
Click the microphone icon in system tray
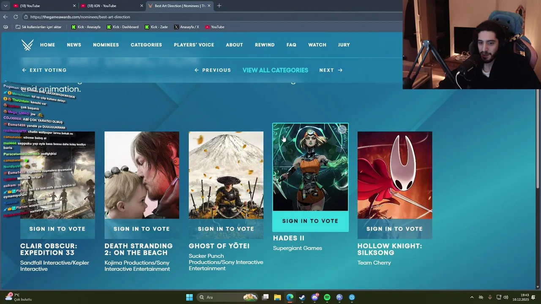pyautogui.click(x=490, y=297)
